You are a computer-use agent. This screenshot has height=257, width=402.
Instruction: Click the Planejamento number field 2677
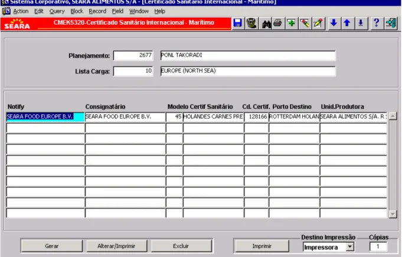point(133,55)
